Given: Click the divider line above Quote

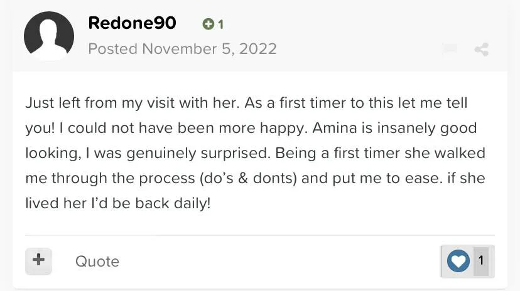Looking at the screenshot, I should click(x=260, y=235).
